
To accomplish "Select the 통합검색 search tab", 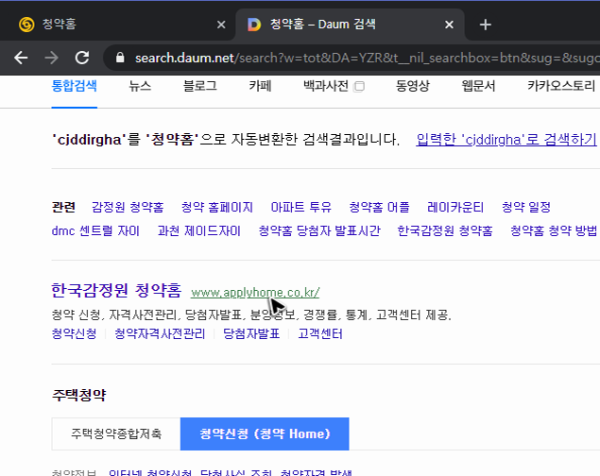I will (75, 86).
